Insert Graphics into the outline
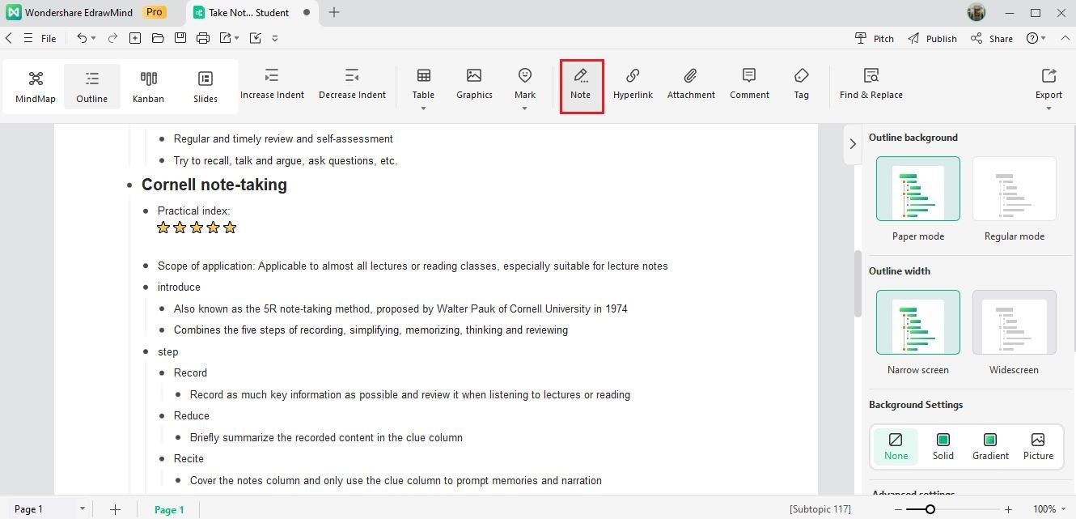The image size is (1076, 519). click(x=474, y=85)
